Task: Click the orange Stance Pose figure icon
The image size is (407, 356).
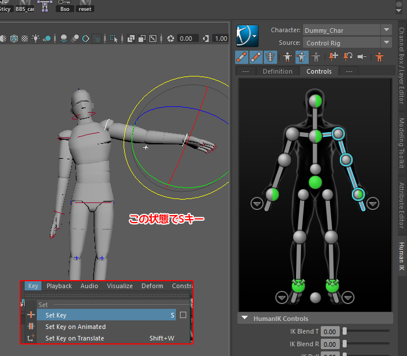Action: click(379, 57)
